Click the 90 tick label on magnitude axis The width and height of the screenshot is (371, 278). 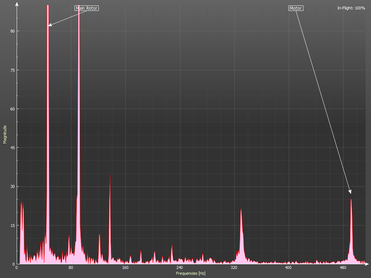click(12, 31)
